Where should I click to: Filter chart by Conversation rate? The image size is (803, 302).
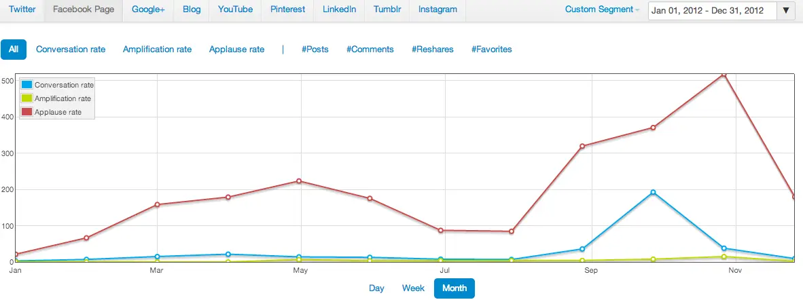[71, 49]
